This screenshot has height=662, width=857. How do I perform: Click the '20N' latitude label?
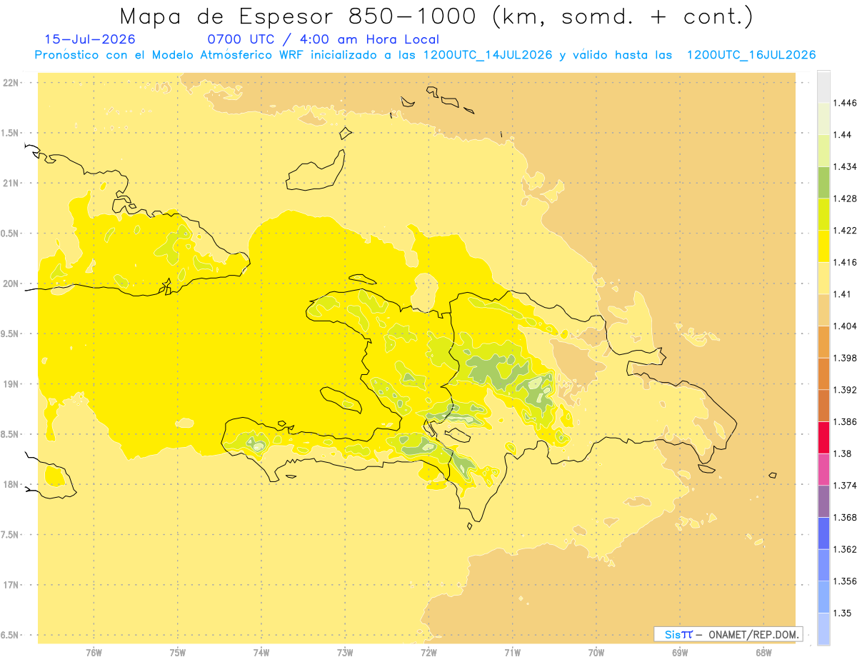[x=11, y=284]
